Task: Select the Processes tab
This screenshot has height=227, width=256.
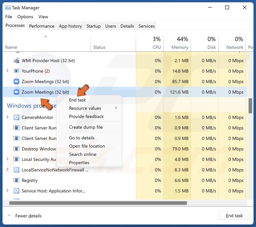Action: coord(15,26)
